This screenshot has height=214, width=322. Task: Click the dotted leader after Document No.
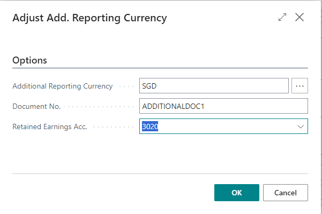[x=99, y=107]
